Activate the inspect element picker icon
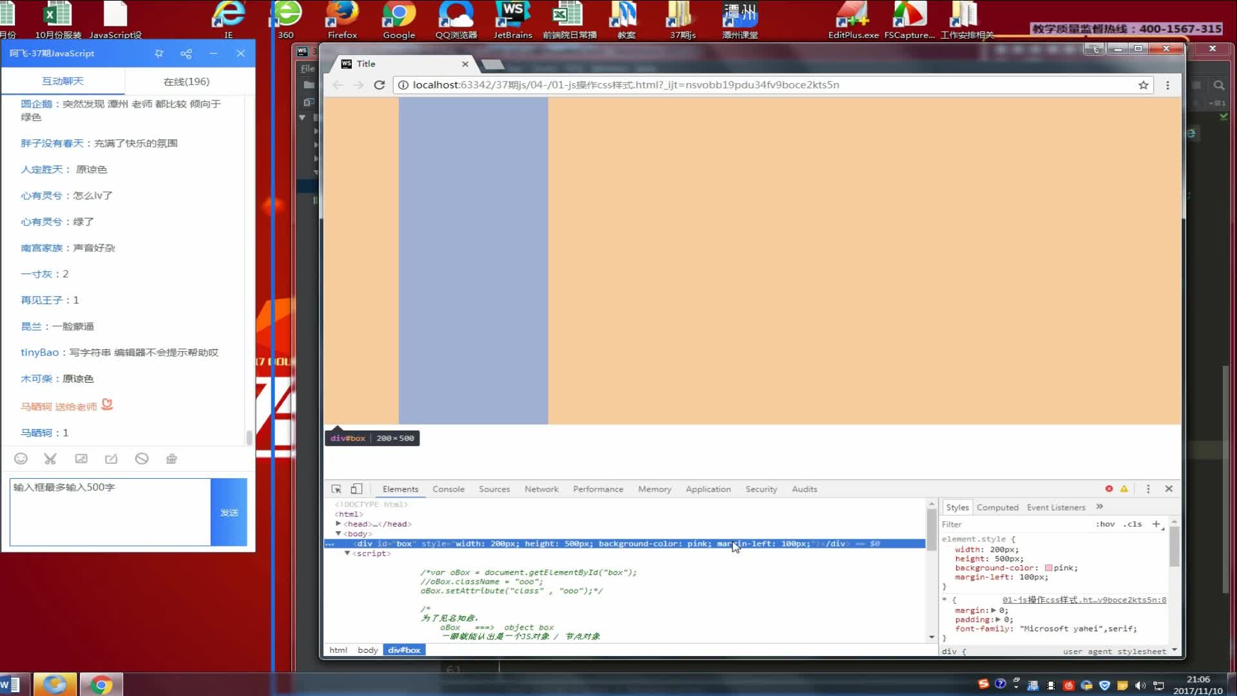The width and height of the screenshot is (1237, 696). pyautogui.click(x=336, y=489)
